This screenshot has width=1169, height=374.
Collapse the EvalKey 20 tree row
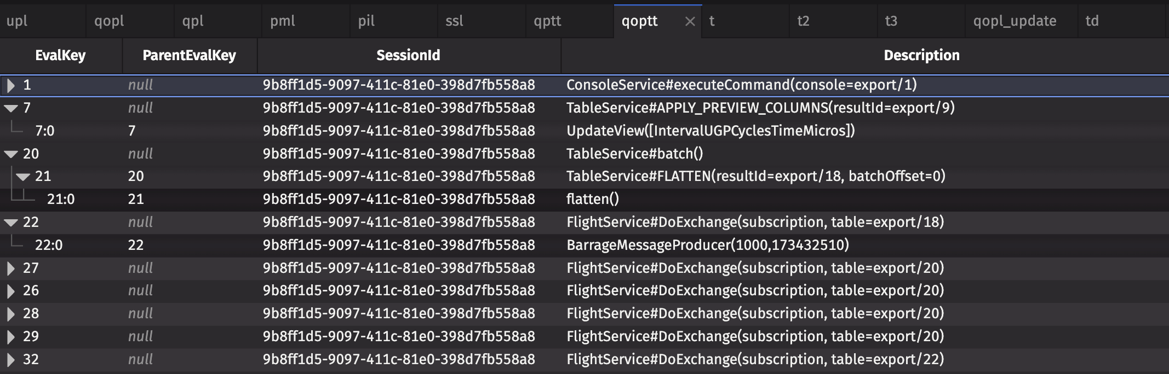click(x=11, y=154)
